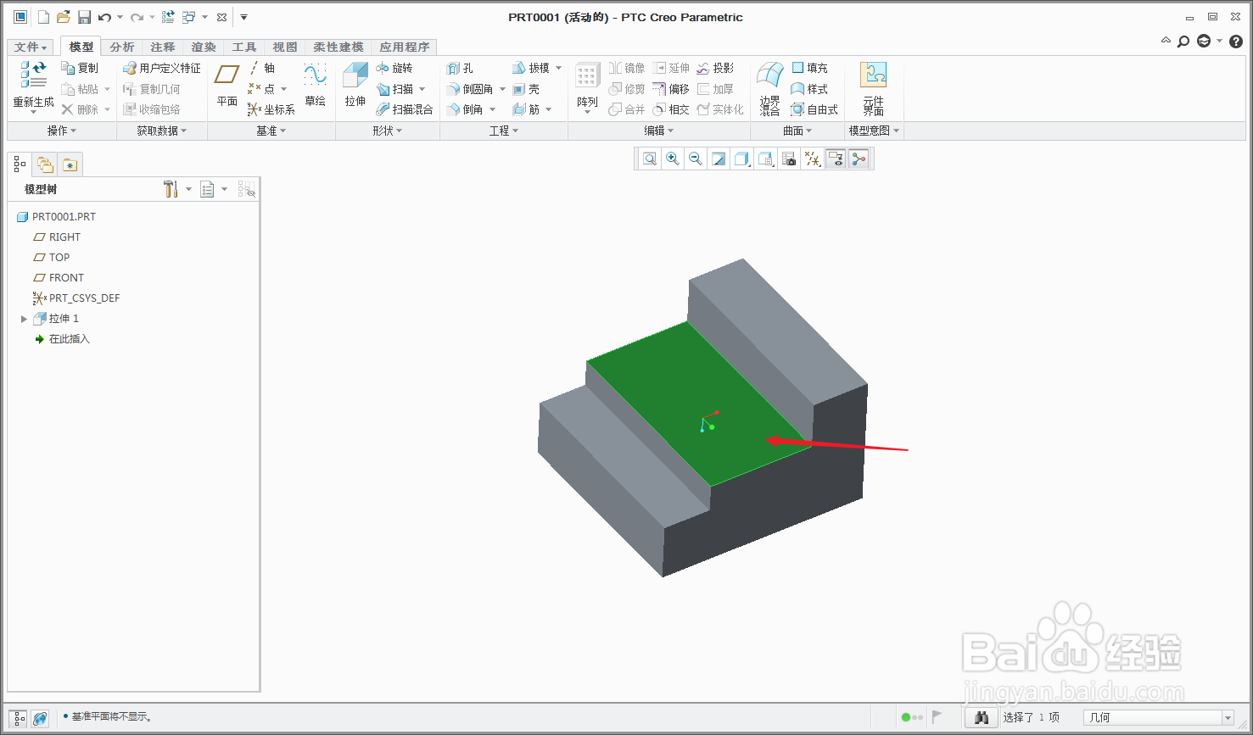This screenshot has width=1253, height=735.
Task: Select the 旋转 (Revolve) tool
Action: coord(394,68)
